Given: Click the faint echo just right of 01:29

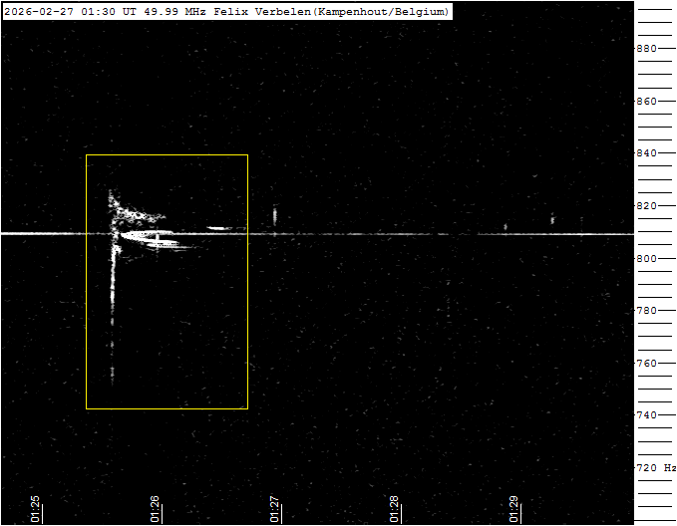Looking at the screenshot, I should point(552,219).
